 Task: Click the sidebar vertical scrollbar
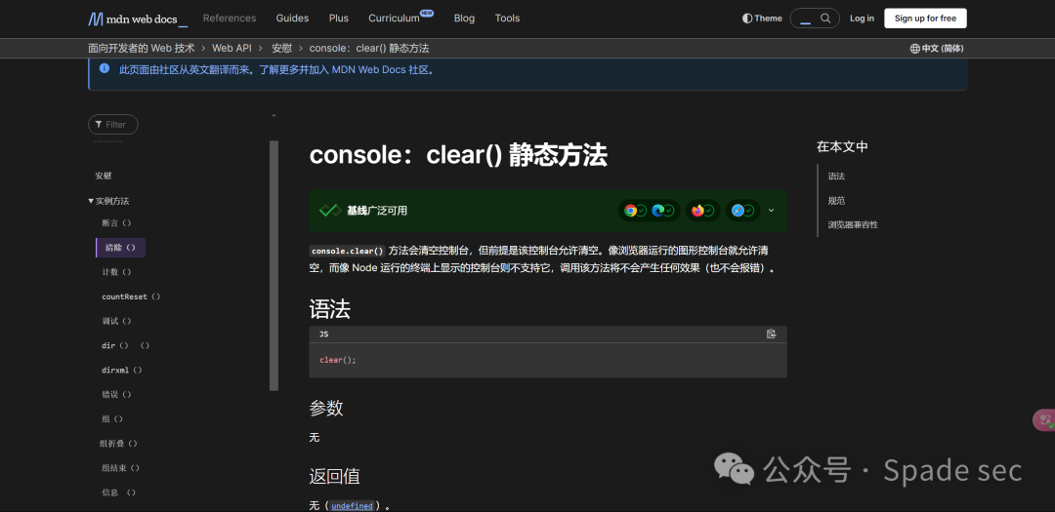click(x=274, y=265)
